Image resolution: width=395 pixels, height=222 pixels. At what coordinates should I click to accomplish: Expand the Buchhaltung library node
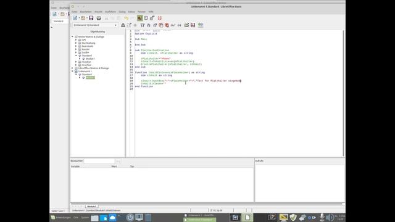(76, 43)
